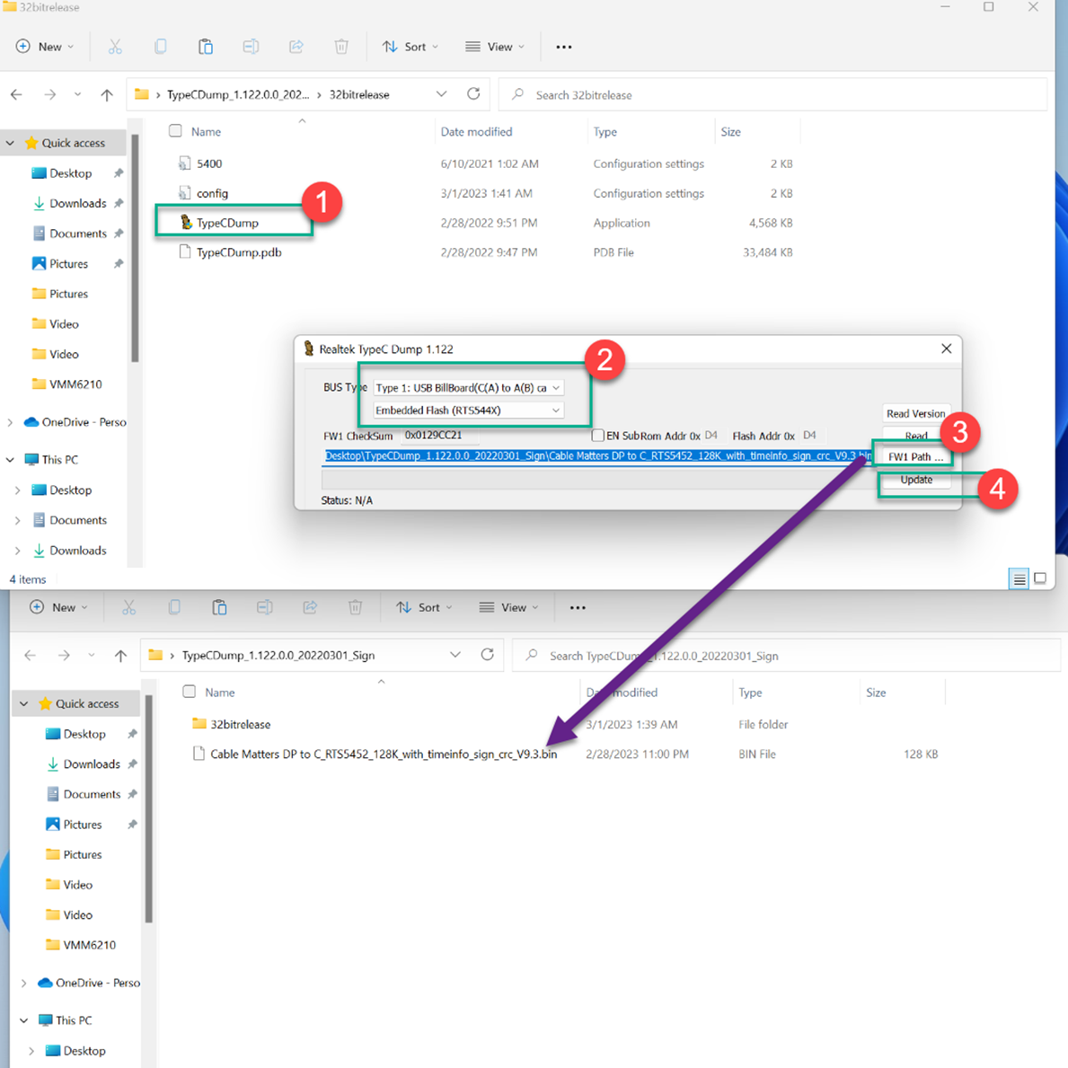Screen dimensions: 1068x1068
Task: Click the Cut icon in the TypeCDump_Sign window
Action: 128,607
